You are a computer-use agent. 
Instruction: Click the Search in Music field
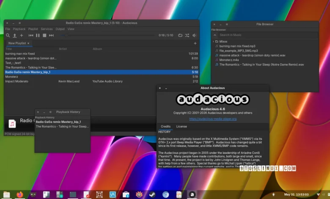coord(268,35)
